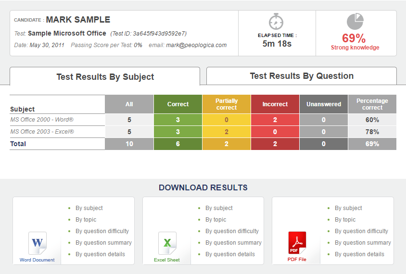Click the Word Document download icon

[38, 243]
